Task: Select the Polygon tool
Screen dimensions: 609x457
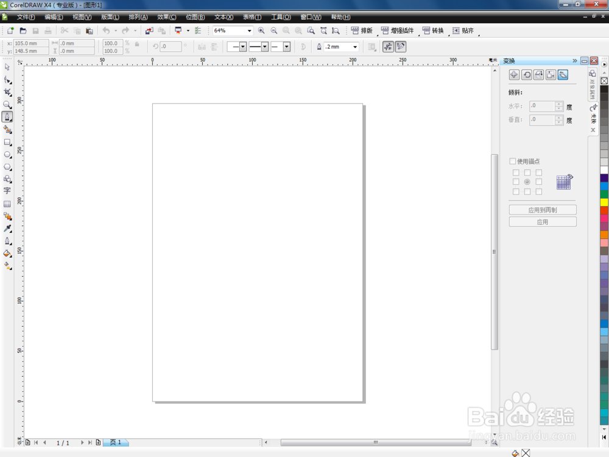Action: 7,167
